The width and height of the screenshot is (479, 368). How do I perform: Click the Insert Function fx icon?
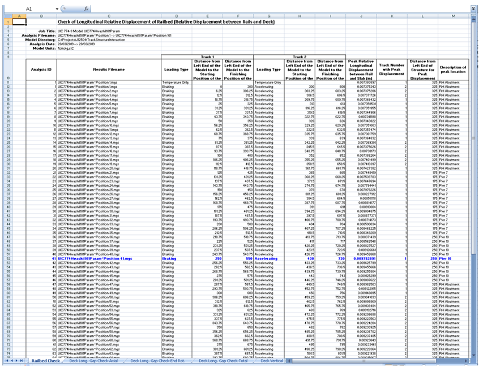click(x=86, y=9)
